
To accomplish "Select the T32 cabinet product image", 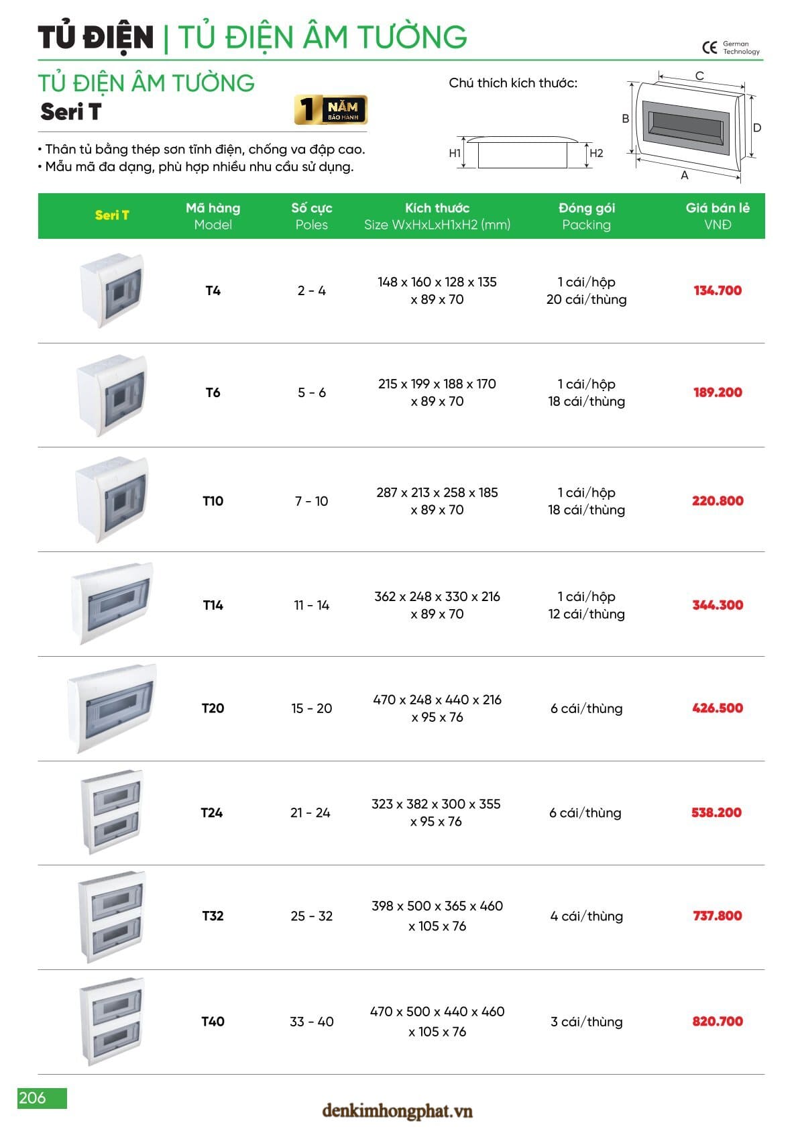I will point(111,916).
